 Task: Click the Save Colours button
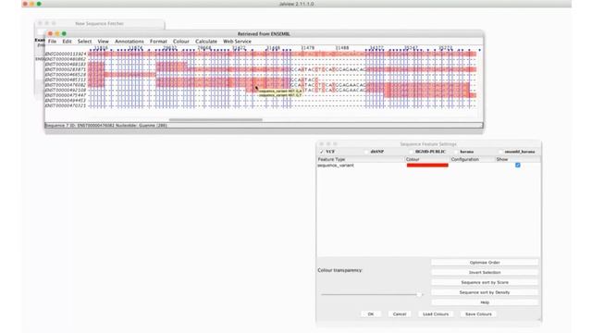478,314
